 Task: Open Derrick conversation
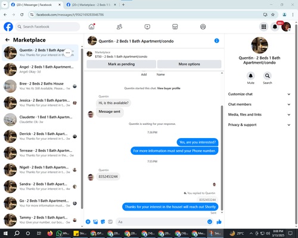(x=41, y=136)
